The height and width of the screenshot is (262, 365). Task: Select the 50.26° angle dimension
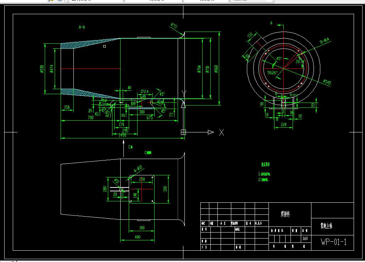click(272, 73)
